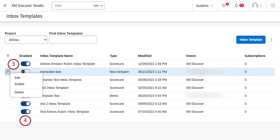Expand the Project dropdown showing Airlines
Image resolution: width=280 pixels, height=140 pixels.
(x=26, y=40)
